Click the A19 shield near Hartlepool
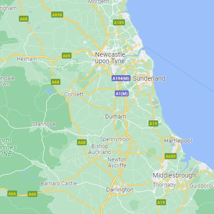Viewport: 214px width, 214px height. click(153, 124)
